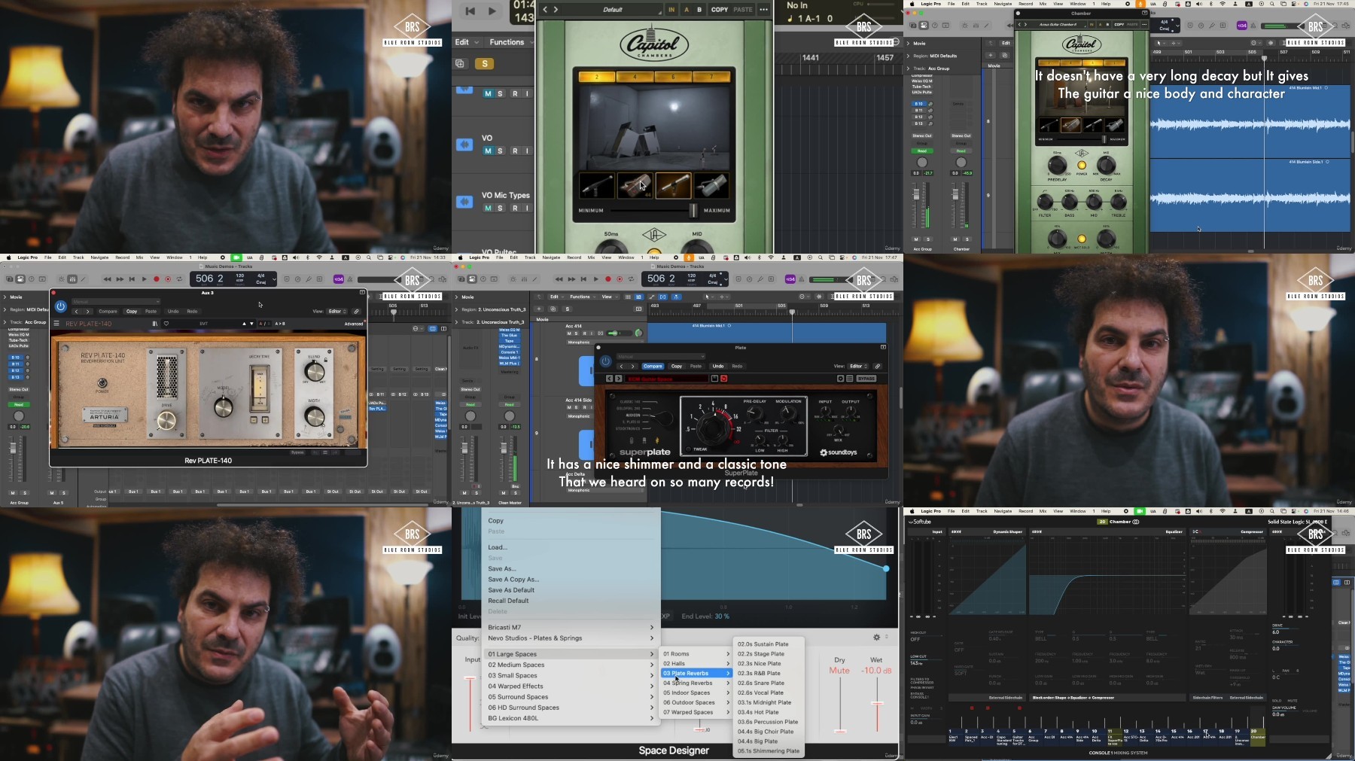Image resolution: width=1355 pixels, height=761 pixels.
Task: Choose Save As Default in the preset menu
Action: 511,590
